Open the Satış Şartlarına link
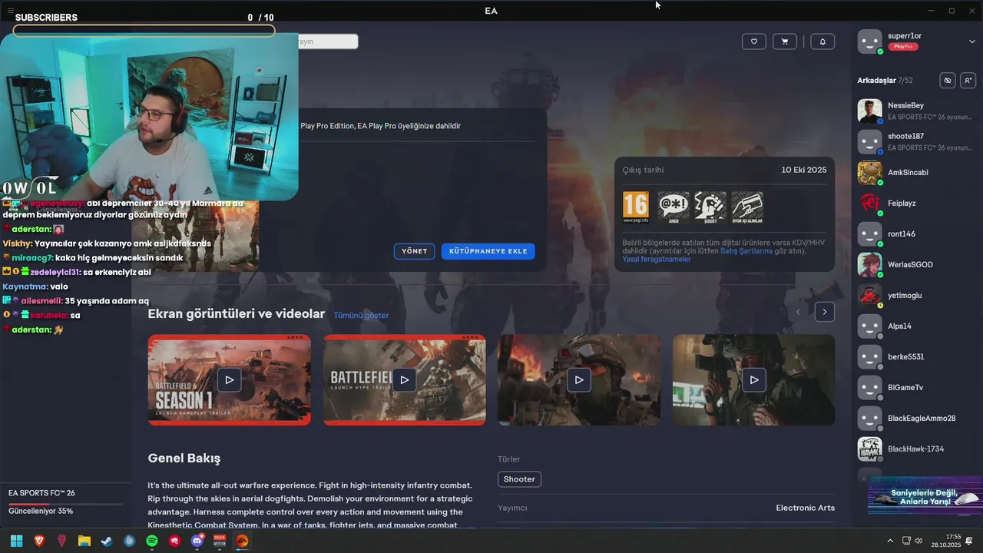Viewport: 983px width, 553px height. 746,251
